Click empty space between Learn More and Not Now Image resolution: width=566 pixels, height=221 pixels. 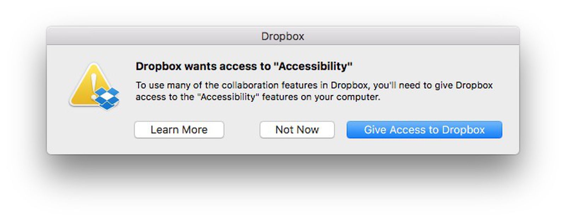coord(242,130)
